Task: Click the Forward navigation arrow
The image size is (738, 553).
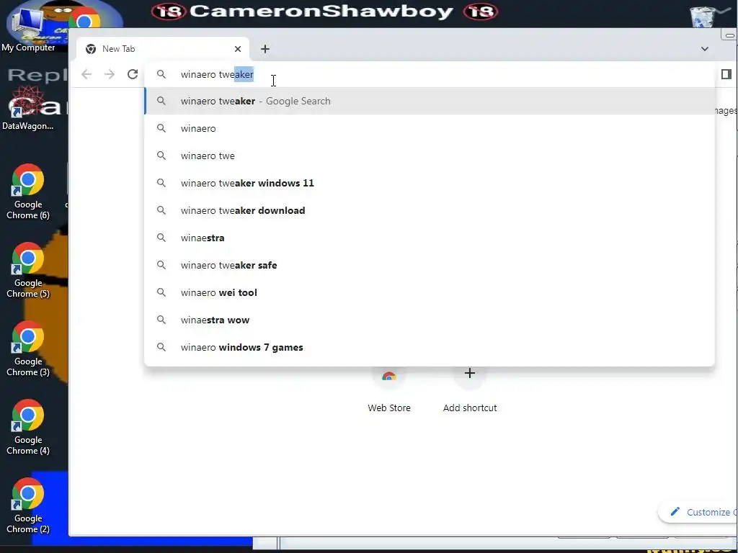Action: point(110,74)
